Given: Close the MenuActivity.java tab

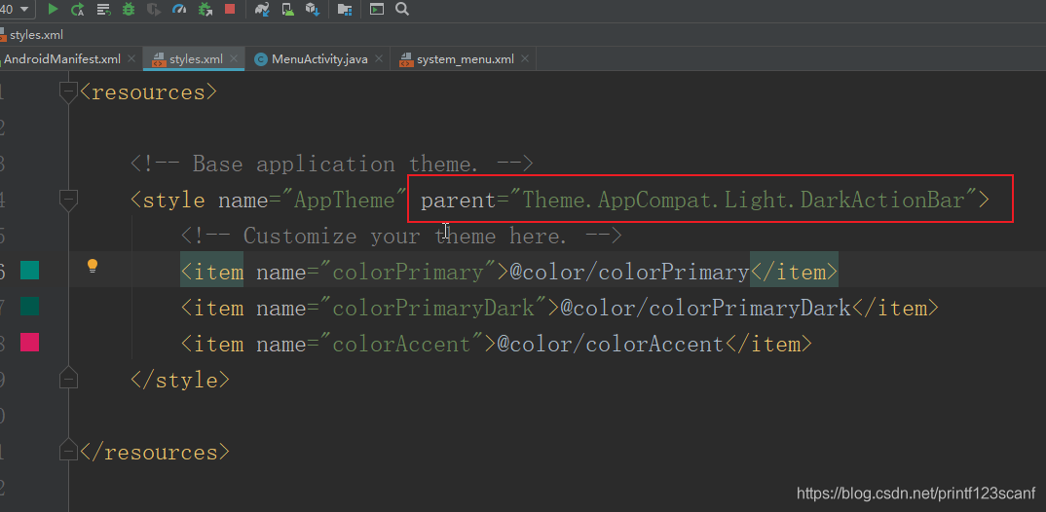Looking at the screenshot, I should pyautogui.click(x=379, y=58).
